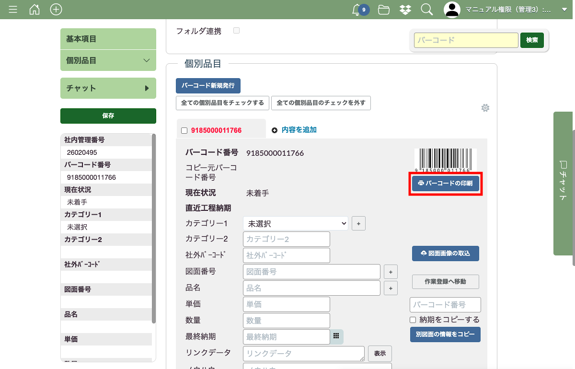Open calendar picker beside 最終納期 field
Viewport: 575px width, 369px height.
pyautogui.click(x=336, y=336)
